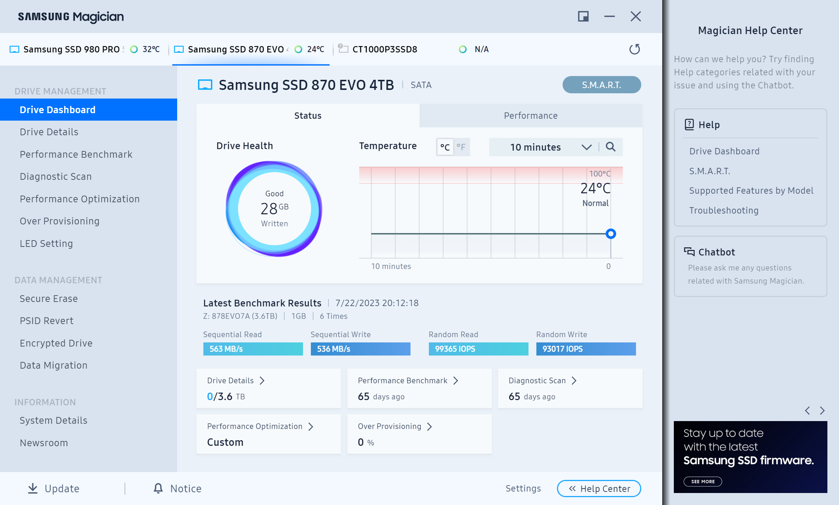
Task: Click the 0/3.6 TB usage value
Action: click(226, 396)
